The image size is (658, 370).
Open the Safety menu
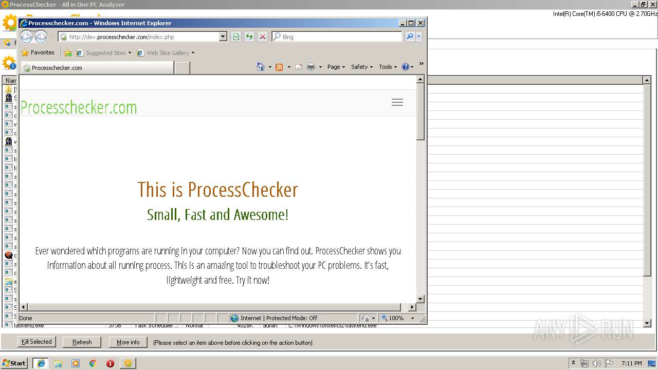(x=362, y=67)
